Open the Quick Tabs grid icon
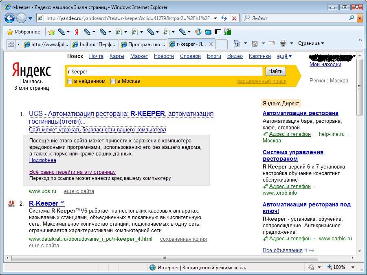The image size is (367, 275). click(11, 44)
